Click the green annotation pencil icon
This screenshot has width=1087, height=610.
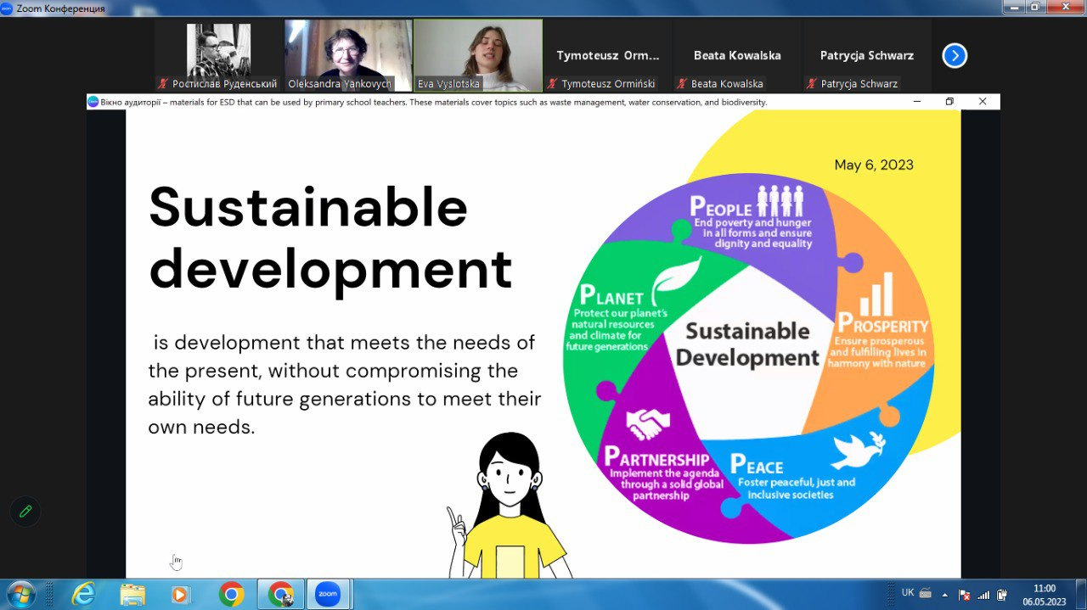coord(25,511)
